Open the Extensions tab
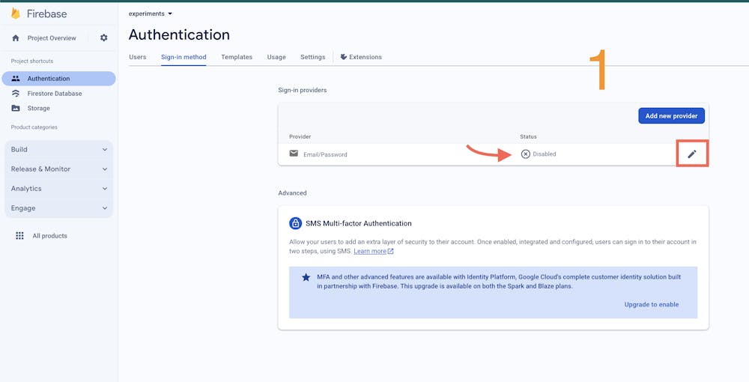Image resolution: width=749 pixels, height=382 pixels. 361,57
